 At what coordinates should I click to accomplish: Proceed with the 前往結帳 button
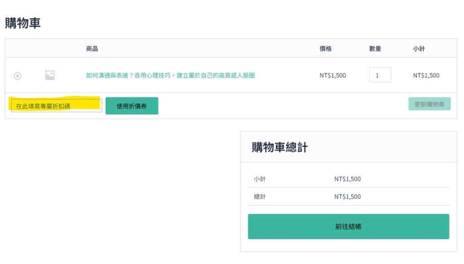pos(348,226)
